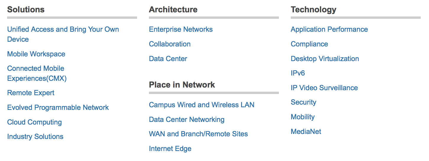Click the Internet Edge link

tap(170, 149)
